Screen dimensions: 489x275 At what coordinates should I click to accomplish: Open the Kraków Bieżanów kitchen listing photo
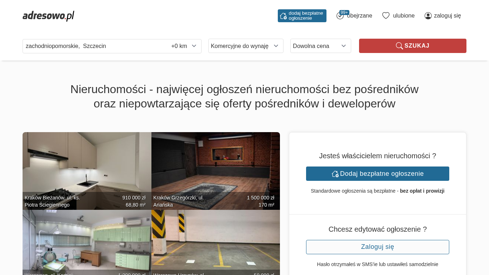(87, 165)
